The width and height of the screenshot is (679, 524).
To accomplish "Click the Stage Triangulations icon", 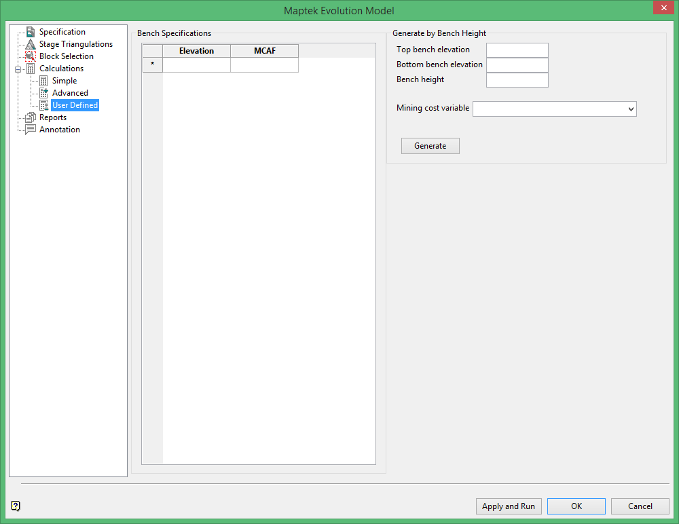I will click(31, 43).
